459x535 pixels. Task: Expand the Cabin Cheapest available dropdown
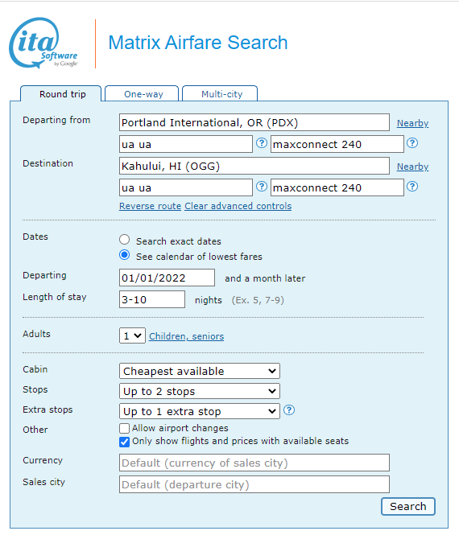(200, 371)
